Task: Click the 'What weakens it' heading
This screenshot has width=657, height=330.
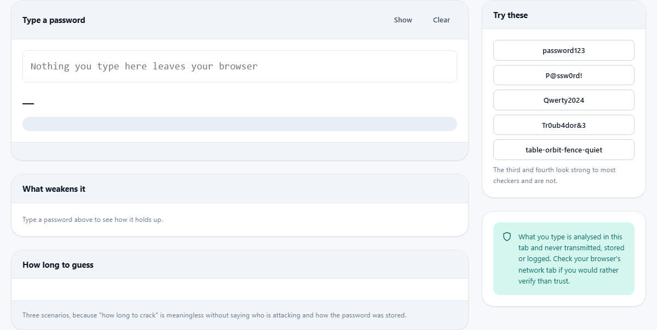Action: (x=54, y=189)
